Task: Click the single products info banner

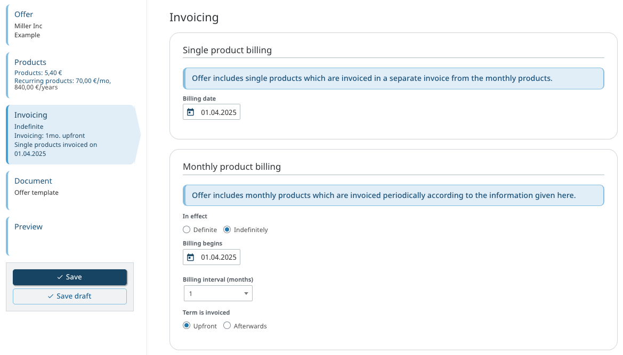Action: (x=393, y=78)
